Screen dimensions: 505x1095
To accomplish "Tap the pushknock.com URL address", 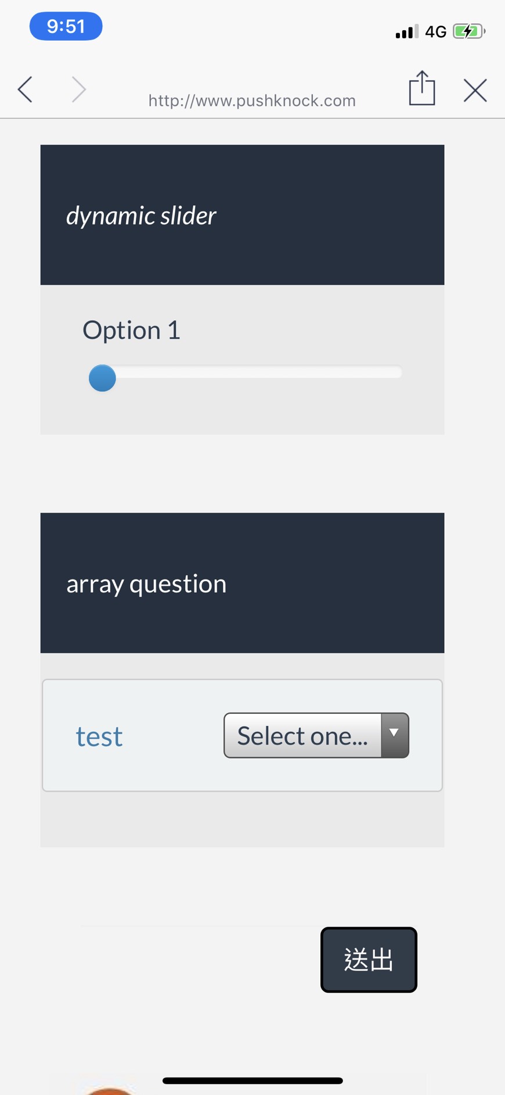I will 252,101.
